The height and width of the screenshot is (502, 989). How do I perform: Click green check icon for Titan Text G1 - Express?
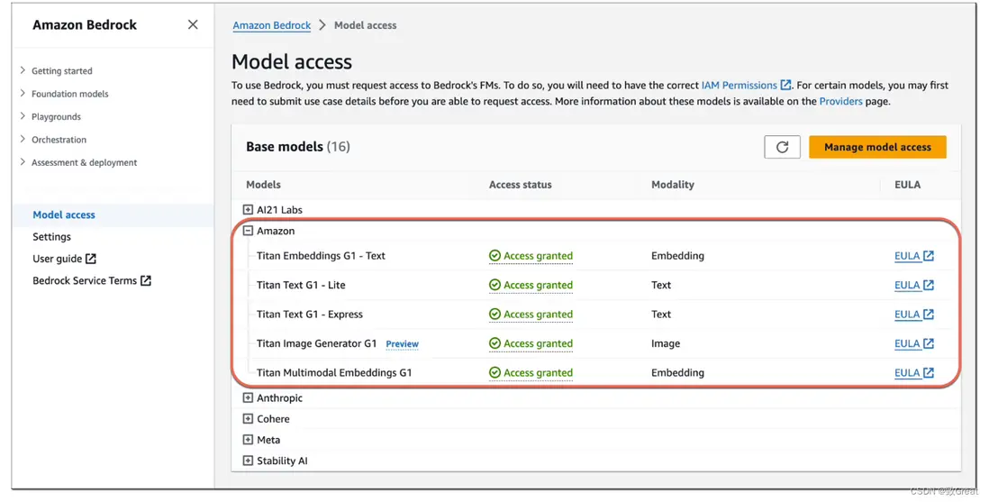click(x=494, y=315)
